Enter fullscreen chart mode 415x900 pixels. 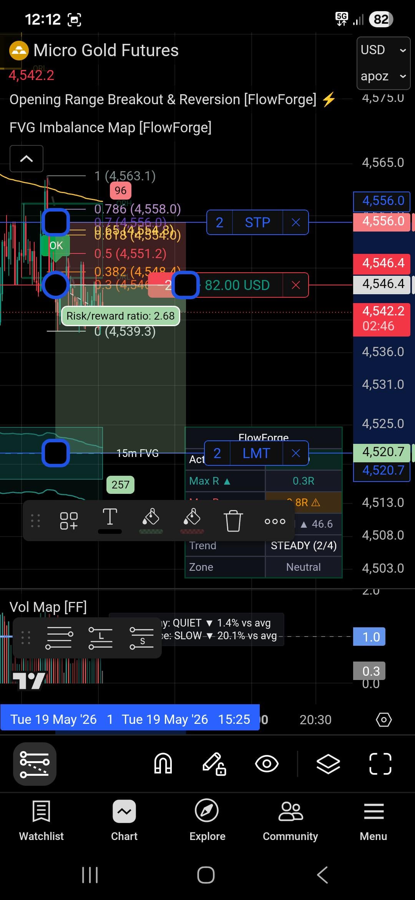click(x=380, y=763)
